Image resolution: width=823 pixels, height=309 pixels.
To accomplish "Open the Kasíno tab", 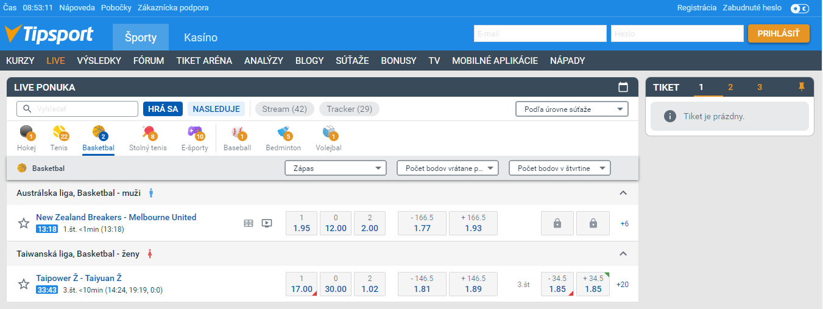I will pos(200,38).
